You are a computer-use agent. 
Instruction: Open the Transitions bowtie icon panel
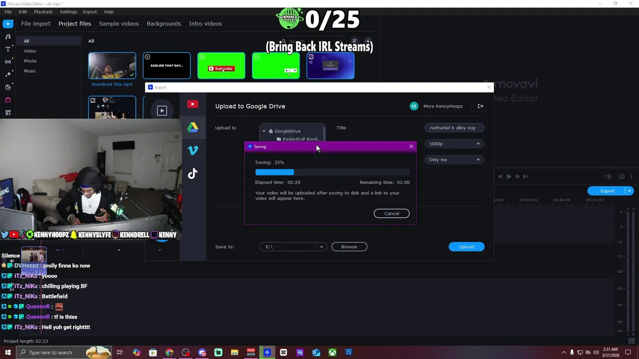pyautogui.click(x=8, y=62)
